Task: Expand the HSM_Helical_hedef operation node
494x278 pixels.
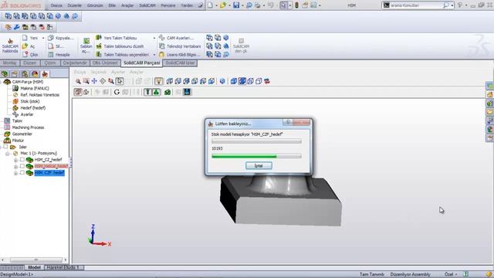Action: (15, 167)
